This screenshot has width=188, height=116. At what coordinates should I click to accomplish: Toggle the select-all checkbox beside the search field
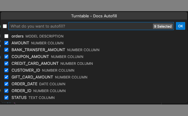(x=5, y=26)
